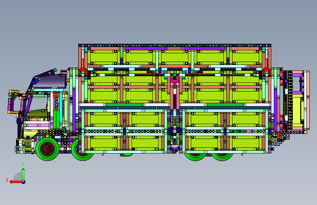Select the truck's front wheel hub
This screenshot has height=205, width=317.
(x=47, y=149)
